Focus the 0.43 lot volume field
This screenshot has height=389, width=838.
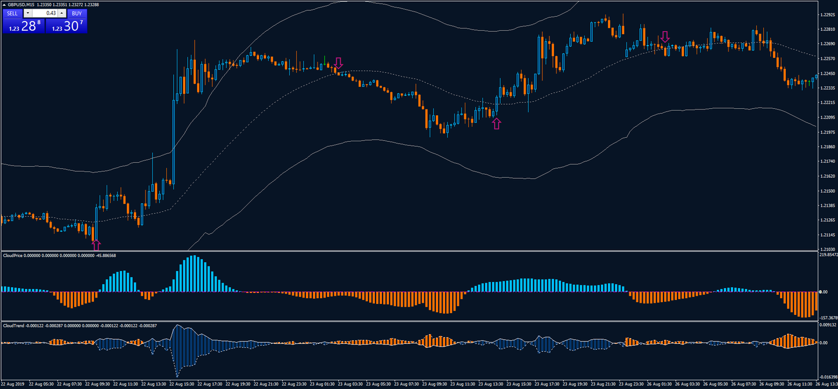click(45, 13)
